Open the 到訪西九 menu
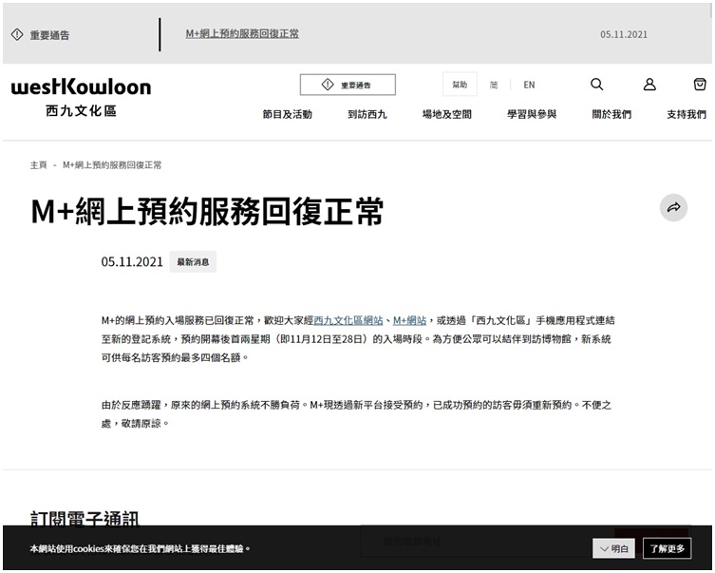This screenshot has width=715, height=573. (x=367, y=114)
